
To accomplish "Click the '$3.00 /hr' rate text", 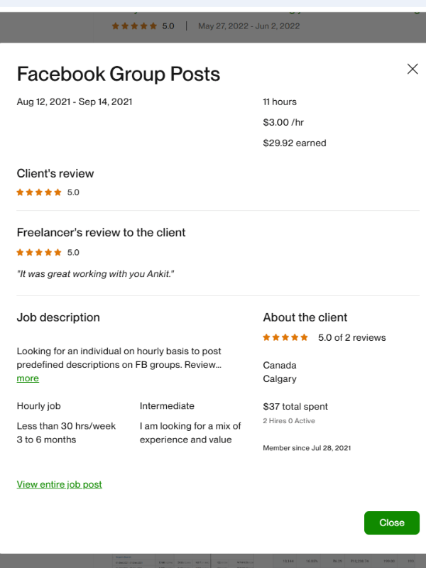I will pyautogui.click(x=284, y=122).
